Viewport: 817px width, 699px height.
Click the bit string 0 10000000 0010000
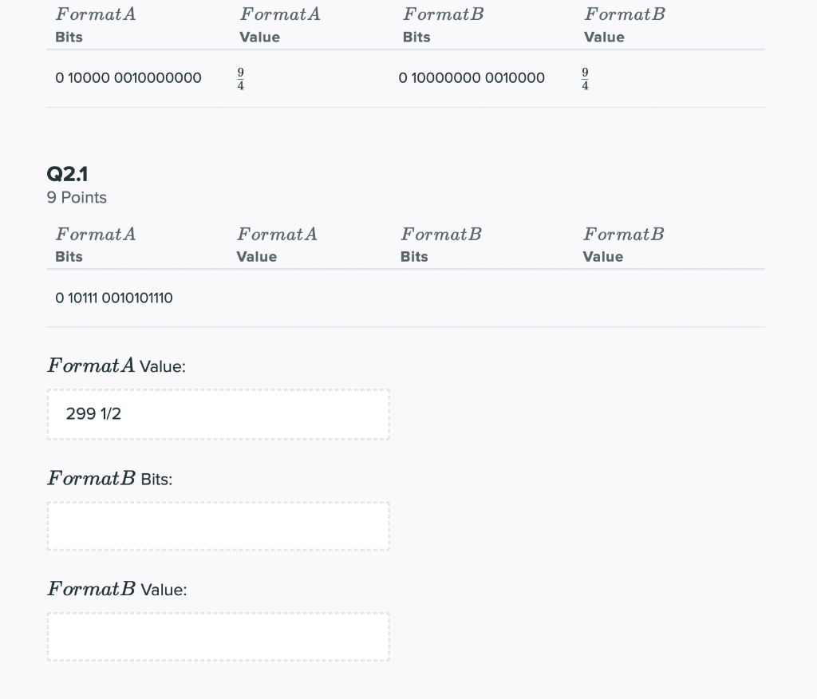[472, 77]
